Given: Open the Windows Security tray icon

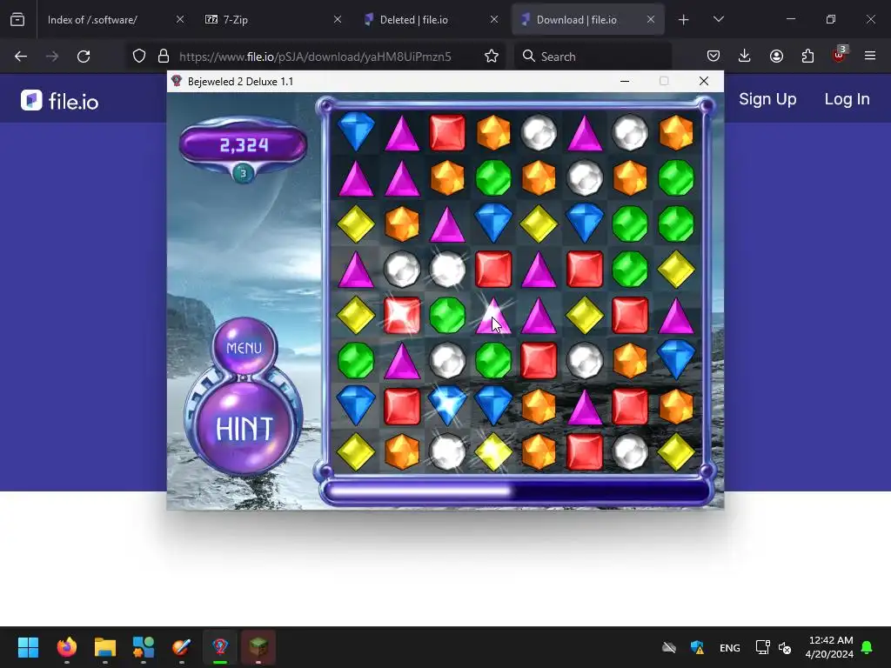Looking at the screenshot, I should click(697, 647).
